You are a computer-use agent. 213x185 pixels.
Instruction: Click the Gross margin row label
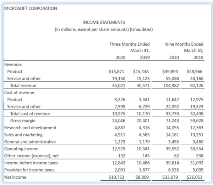point(22,120)
